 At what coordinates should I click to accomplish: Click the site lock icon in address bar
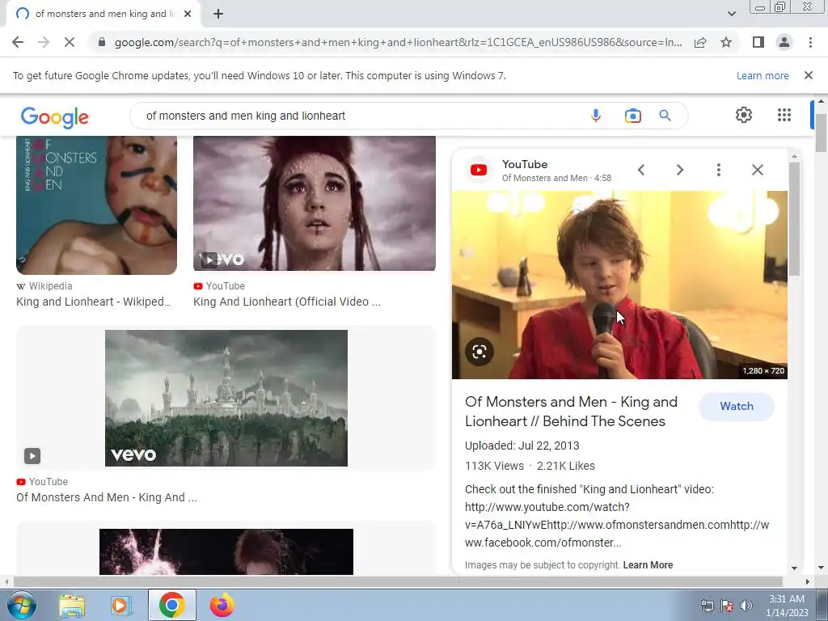pos(102,42)
